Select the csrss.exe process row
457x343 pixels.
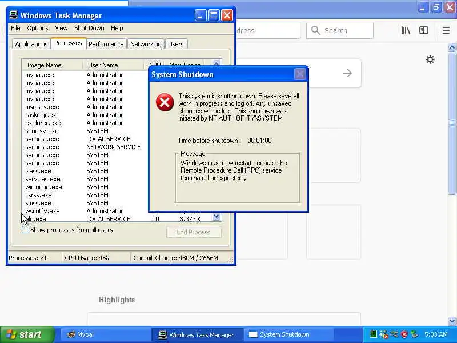pyautogui.click(x=85, y=195)
